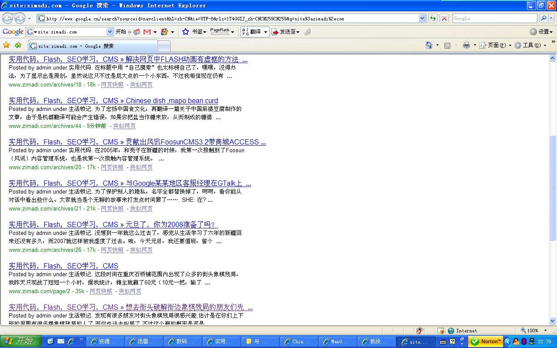Open the Google Toolbar news icon
The image size is (557, 348).
(137, 32)
